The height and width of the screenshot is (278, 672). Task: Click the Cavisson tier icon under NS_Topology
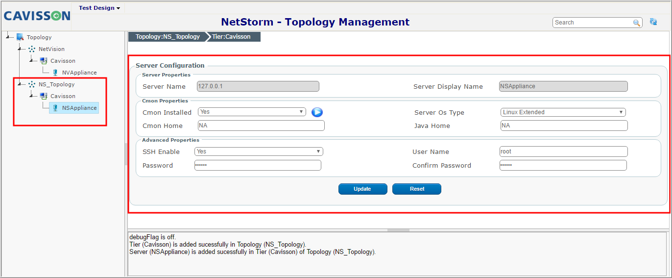pyautogui.click(x=44, y=96)
